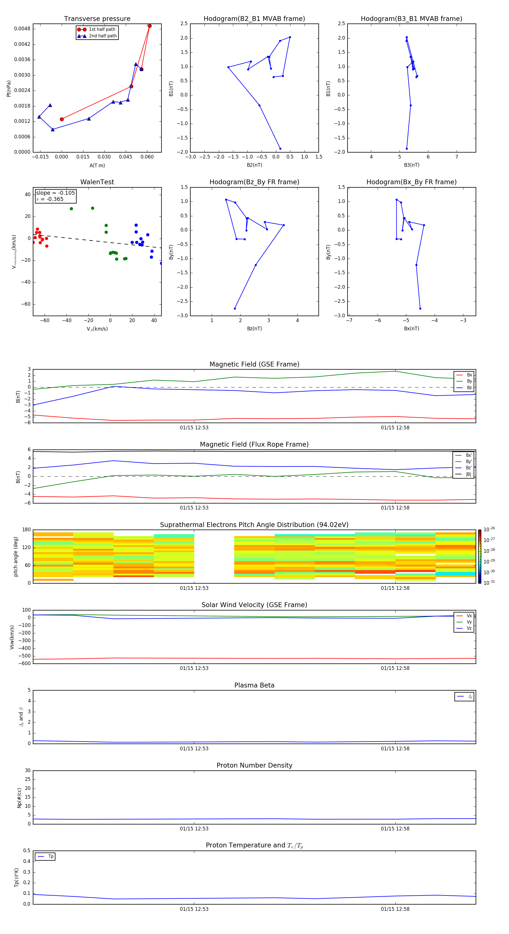Screen dimensions: 509x934
Task: Select the "r = -0.365" annotation
Action: [x=50, y=199]
